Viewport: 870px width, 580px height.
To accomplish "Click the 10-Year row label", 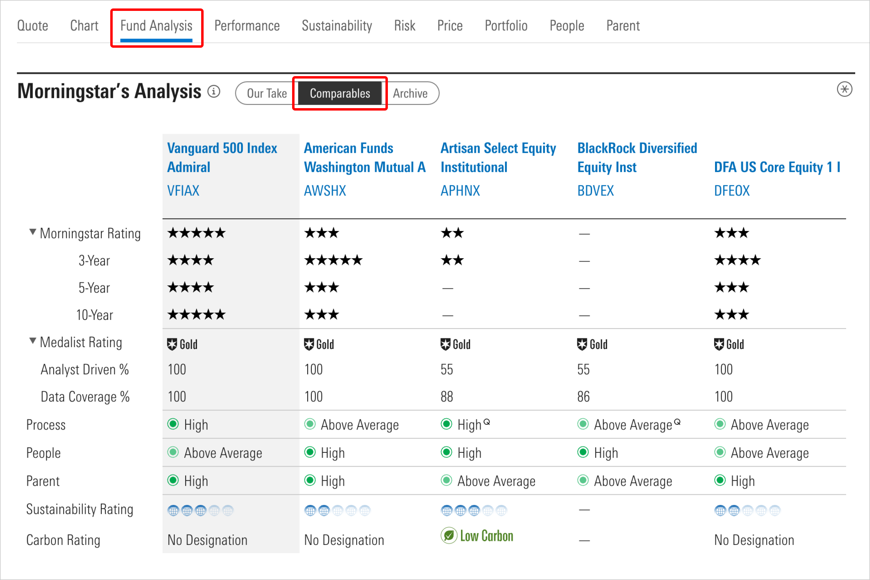I will (x=94, y=315).
